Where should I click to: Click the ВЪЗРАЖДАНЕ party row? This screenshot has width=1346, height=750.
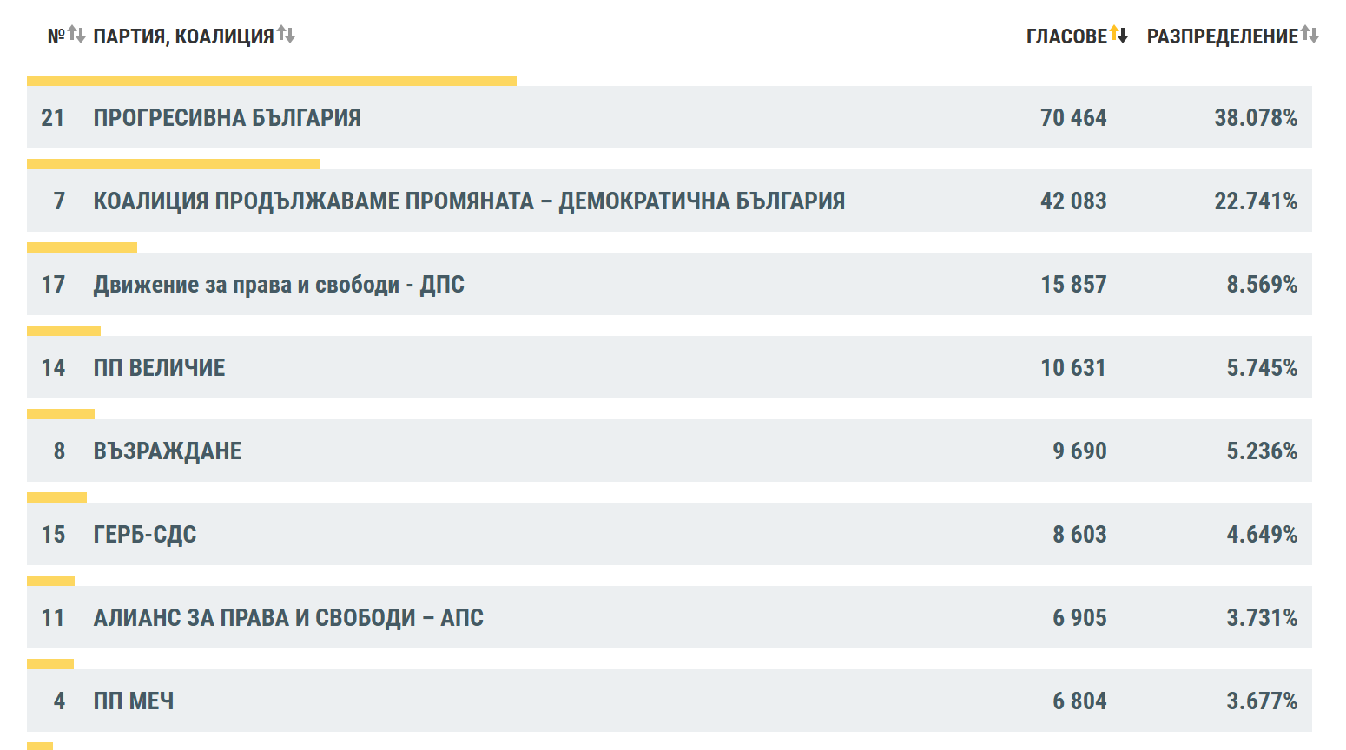(x=669, y=451)
